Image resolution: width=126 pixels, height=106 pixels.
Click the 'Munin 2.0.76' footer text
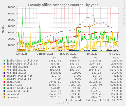point(63,103)
